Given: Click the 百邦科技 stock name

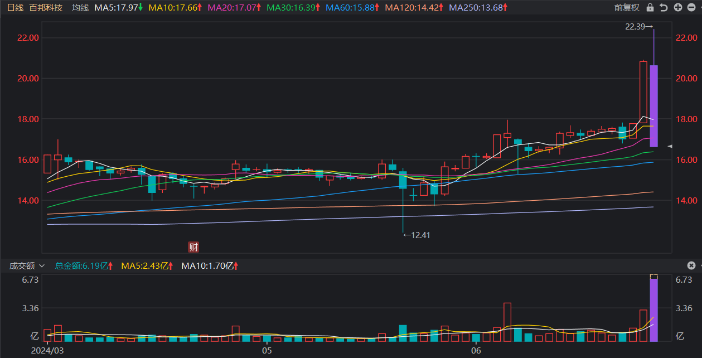Looking at the screenshot, I should pos(46,8).
